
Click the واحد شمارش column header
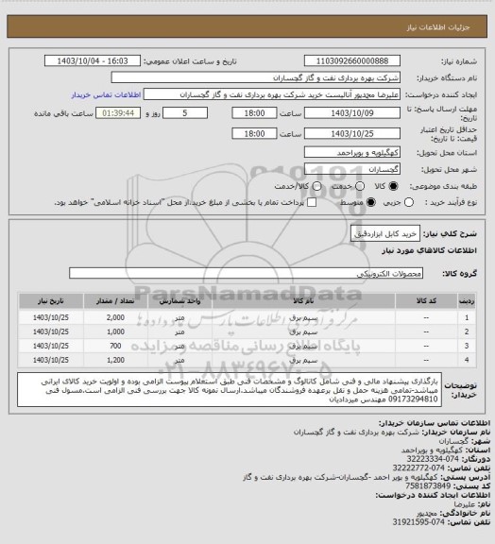coord(179,301)
